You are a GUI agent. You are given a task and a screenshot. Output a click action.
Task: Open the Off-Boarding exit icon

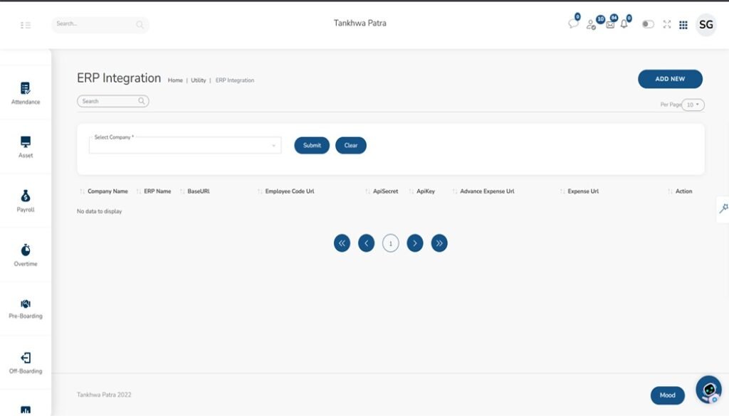click(26, 358)
